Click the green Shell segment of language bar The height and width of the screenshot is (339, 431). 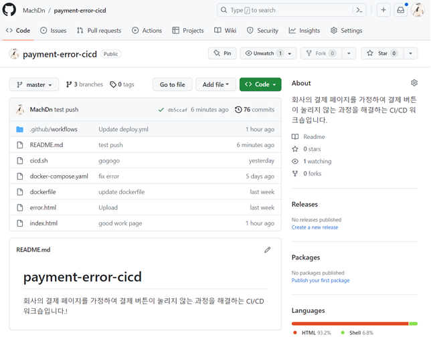(414, 324)
